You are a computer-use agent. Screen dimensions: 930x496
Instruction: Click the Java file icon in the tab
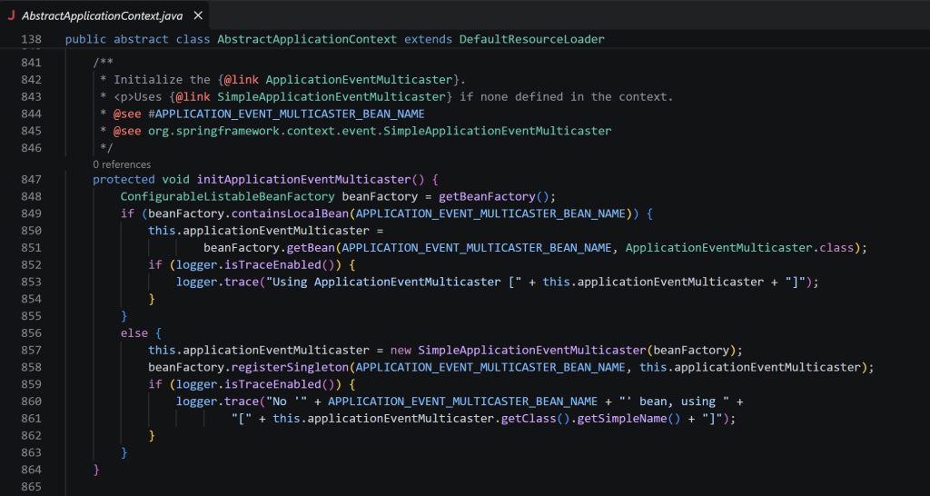point(11,16)
